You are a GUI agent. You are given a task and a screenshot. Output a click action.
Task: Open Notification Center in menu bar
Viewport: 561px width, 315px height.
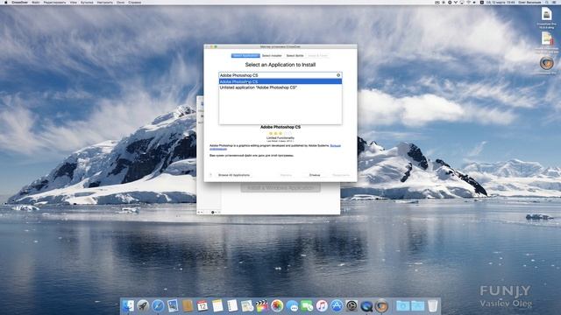555,2
